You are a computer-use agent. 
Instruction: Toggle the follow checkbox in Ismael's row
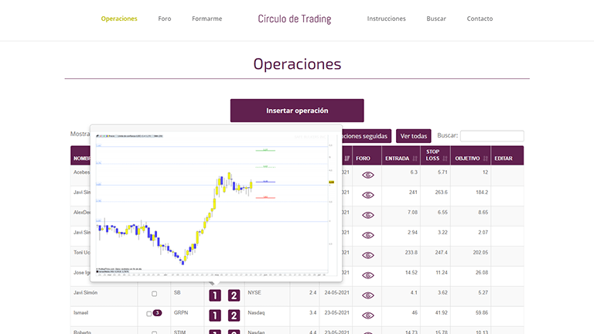pos(149,314)
